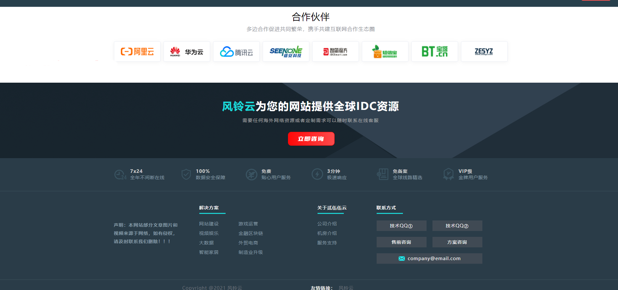Open the 智能家居 solution link
The image size is (618, 290).
point(209,252)
